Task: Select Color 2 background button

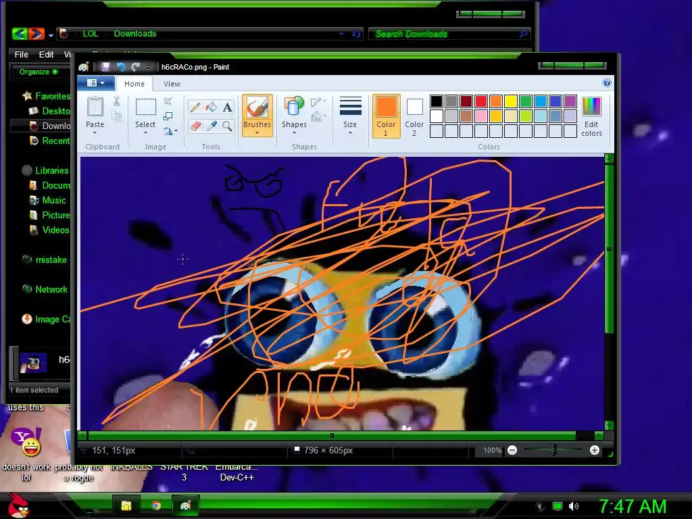Action: 414,116
